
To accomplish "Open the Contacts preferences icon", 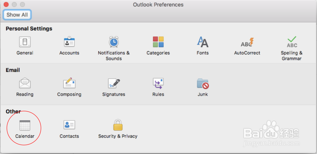I will click(x=69, y=125).
